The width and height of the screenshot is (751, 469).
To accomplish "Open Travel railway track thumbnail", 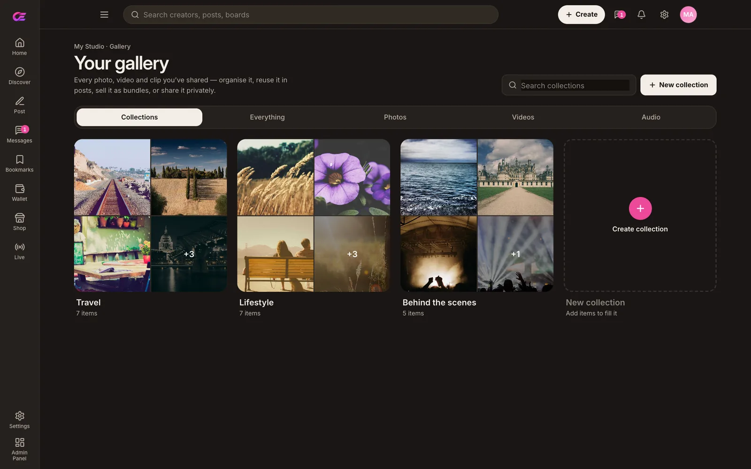I will (x=112, y=177).
